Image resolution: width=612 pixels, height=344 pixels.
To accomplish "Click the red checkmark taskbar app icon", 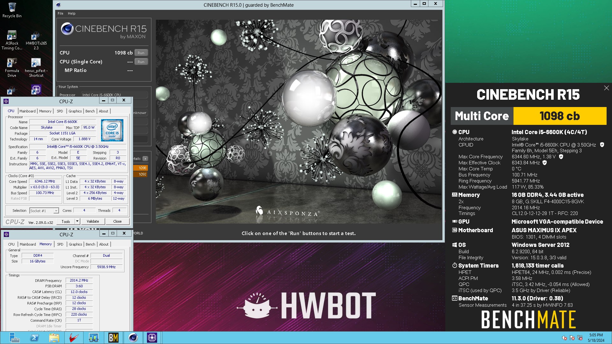I will coord(74,338).
